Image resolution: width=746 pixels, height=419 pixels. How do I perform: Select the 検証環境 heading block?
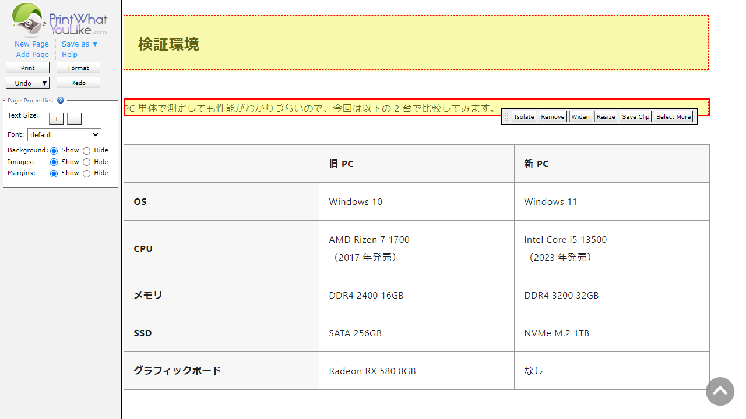click(416, 43)
